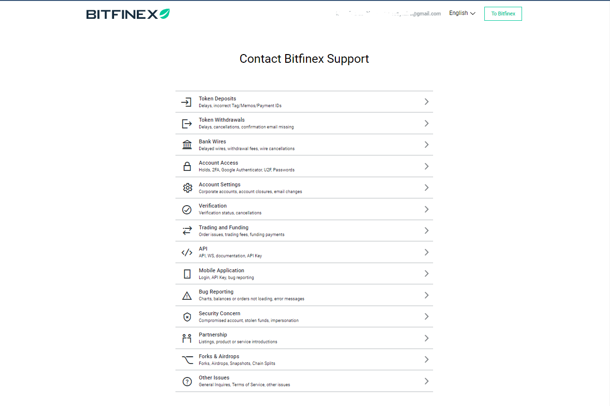The height and width of the screenshot is (406, 610).
Task: Click 'API, WS, documentation, API Key' text
Action: pos(230,256)
